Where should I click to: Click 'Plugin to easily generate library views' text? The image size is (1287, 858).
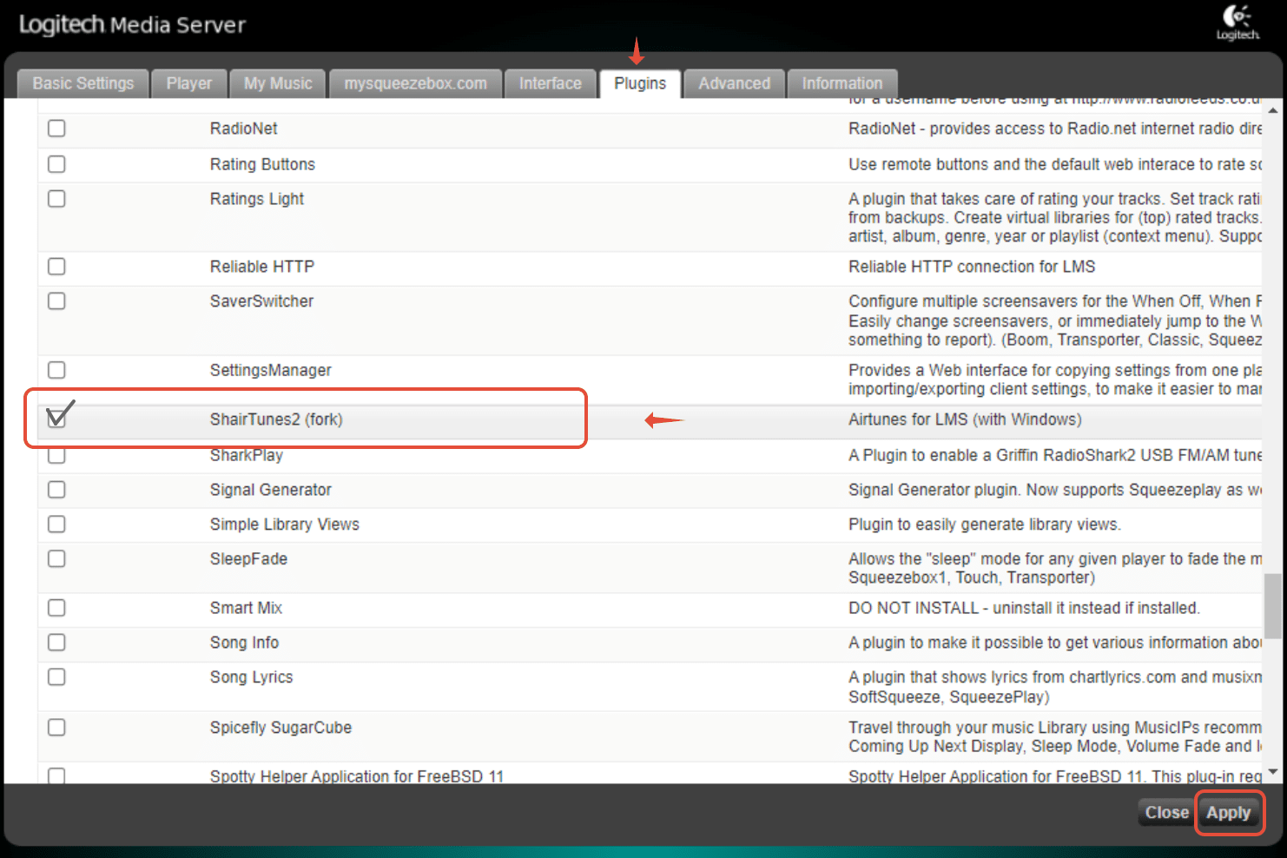[x=985, y=525]
